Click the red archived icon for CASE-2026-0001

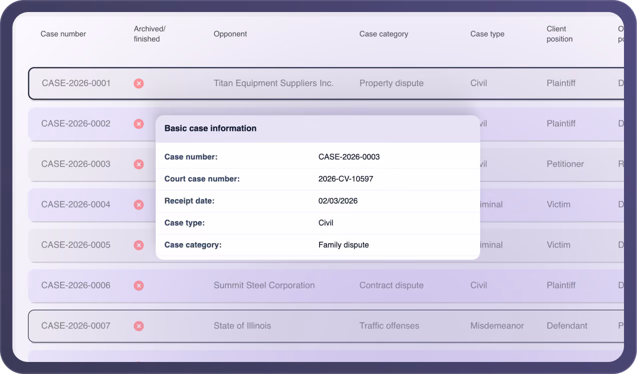tap(139, 83)
